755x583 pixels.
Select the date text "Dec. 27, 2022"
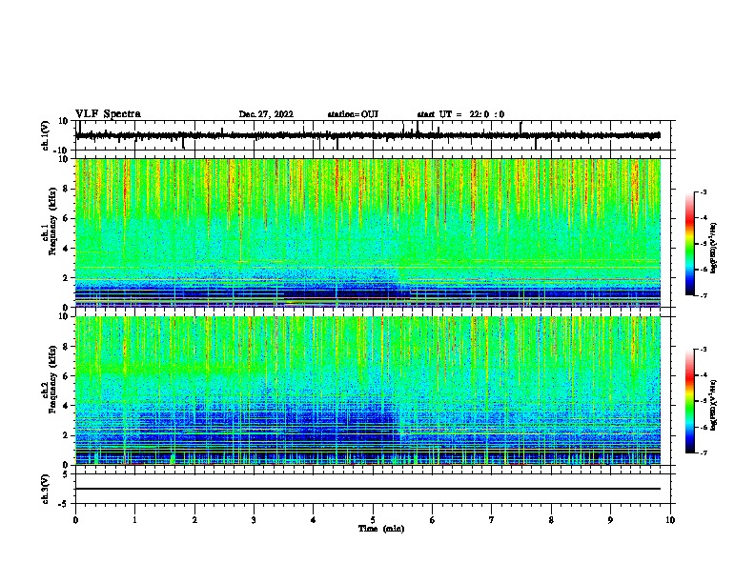[266, 114]
